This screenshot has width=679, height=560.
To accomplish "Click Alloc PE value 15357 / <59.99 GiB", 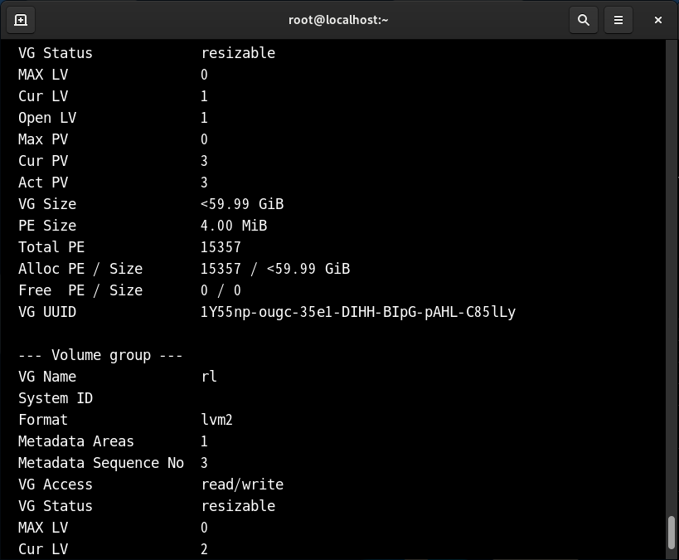I will [275, 269].
